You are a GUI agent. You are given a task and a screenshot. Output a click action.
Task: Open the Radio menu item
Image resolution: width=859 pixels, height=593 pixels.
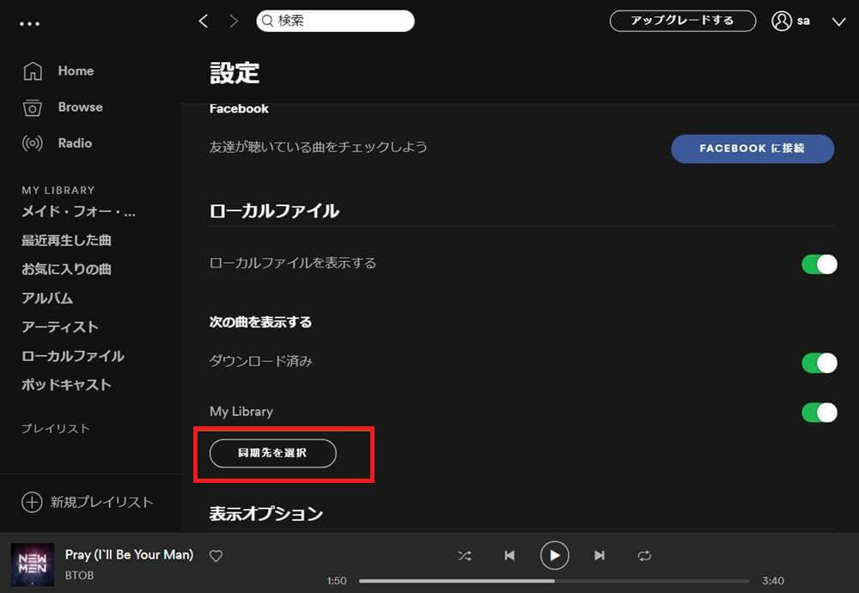(75, 144)
